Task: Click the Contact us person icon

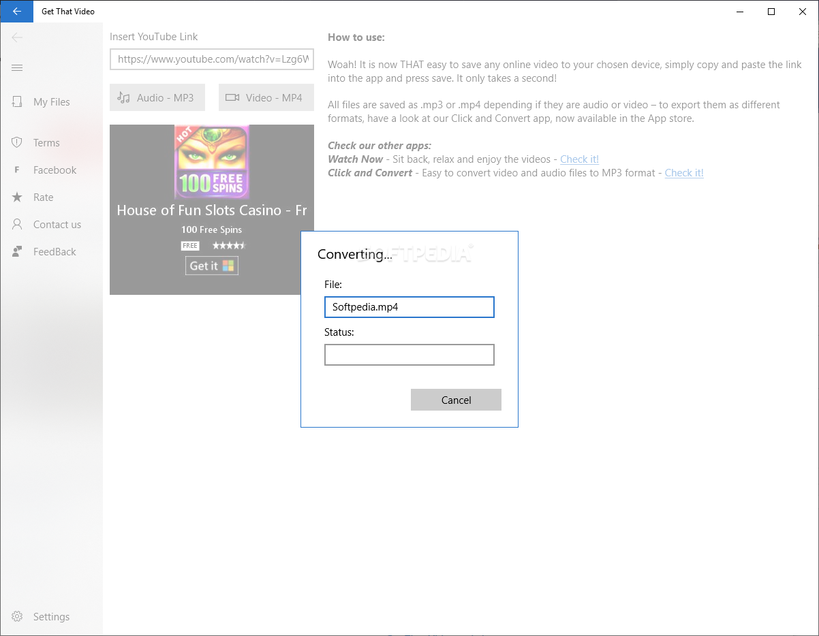Action: point(17,224)
